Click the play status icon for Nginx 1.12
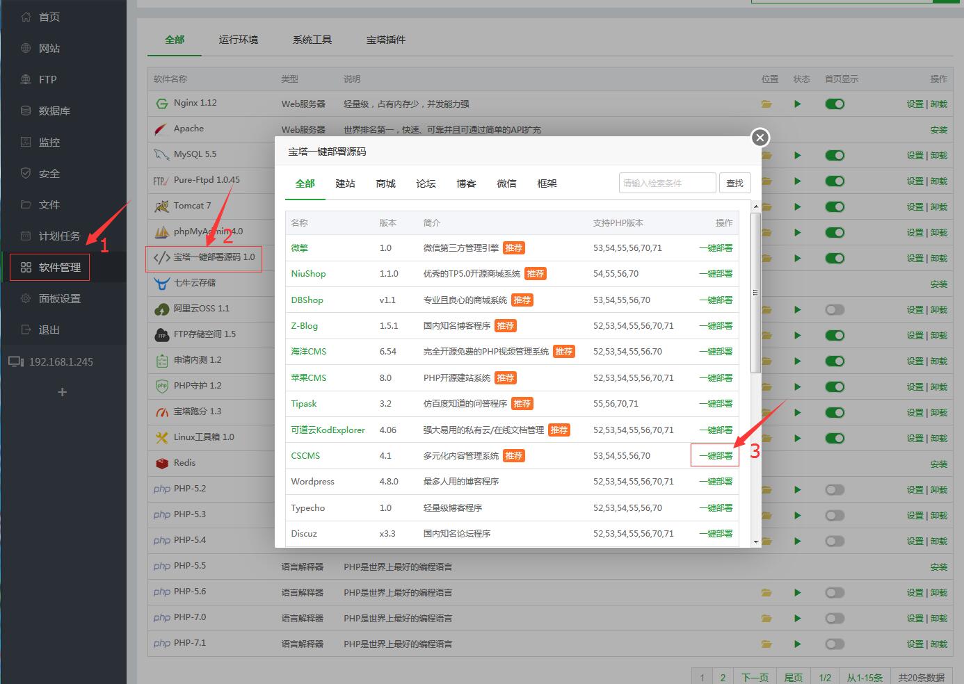Image resolution: width=964 pixels, height=684 pixels. 798,104
